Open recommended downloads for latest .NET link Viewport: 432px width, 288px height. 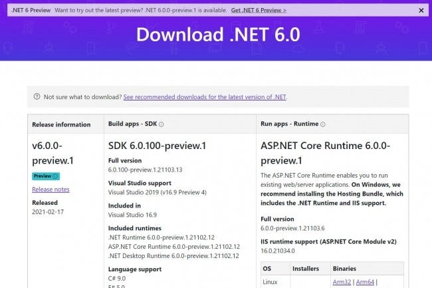pyautogui.click(x=205, y=97)
